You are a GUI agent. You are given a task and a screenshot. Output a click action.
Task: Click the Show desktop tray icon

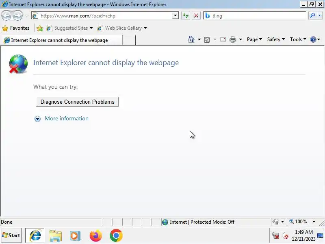coord(320,235)
